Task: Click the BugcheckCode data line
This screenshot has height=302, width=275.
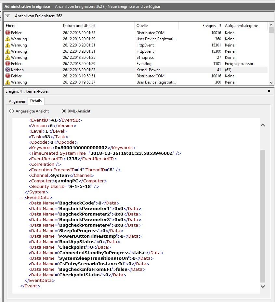Action: point(74,203)
